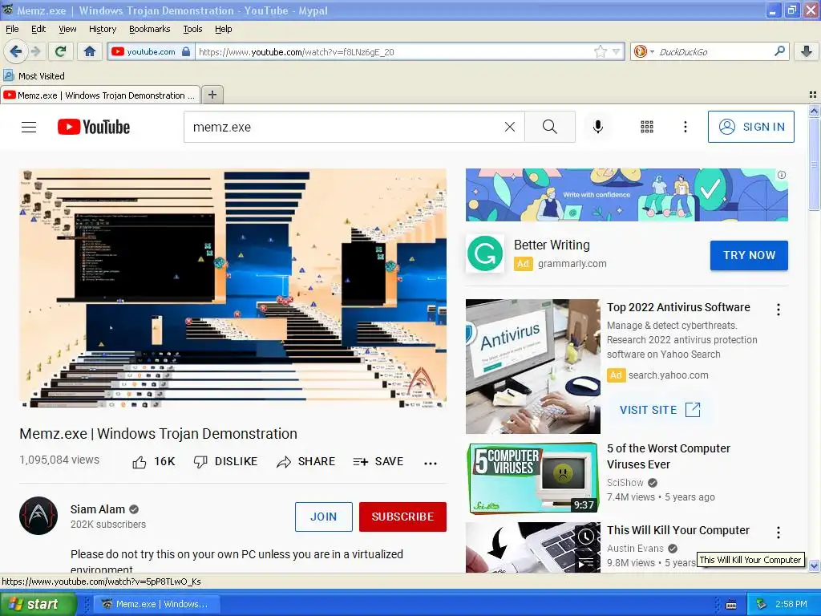Open YouTube settings three-dot menu
Image resolution: width=821 pixels, height=616 pixels.
pyautogui.click(x=685, y=127)
